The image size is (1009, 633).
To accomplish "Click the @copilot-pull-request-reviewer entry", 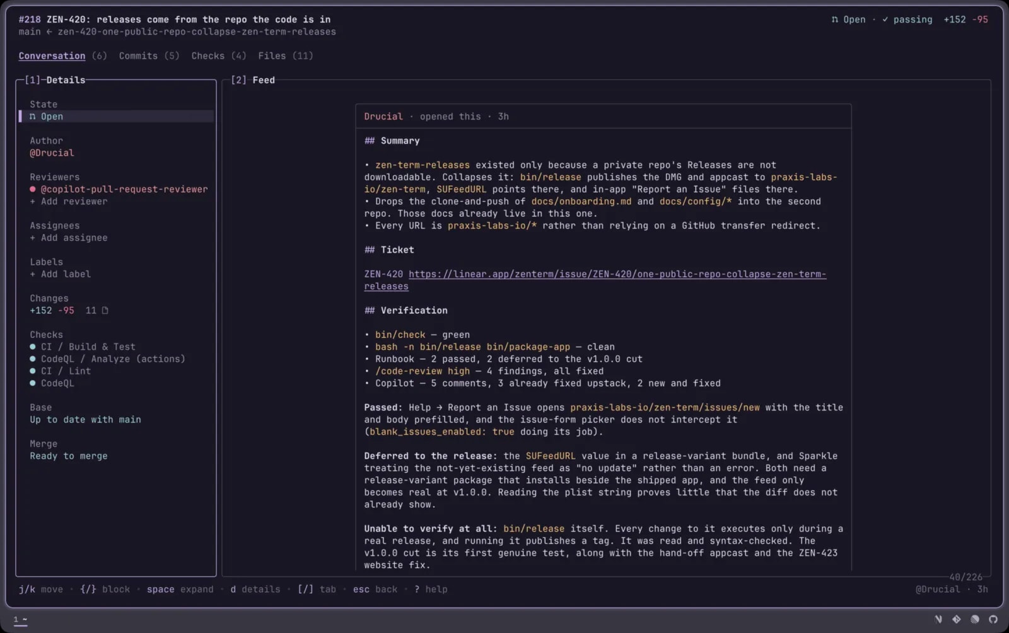I will pyautogui.click(x=124, y=189).
